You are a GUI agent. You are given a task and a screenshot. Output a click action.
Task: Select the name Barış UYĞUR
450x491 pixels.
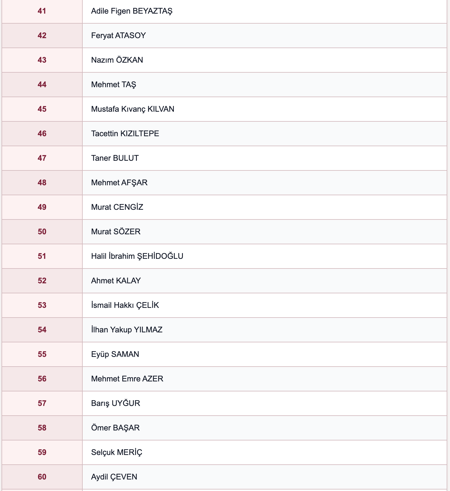pyautogui.click(x=116, y=403)
